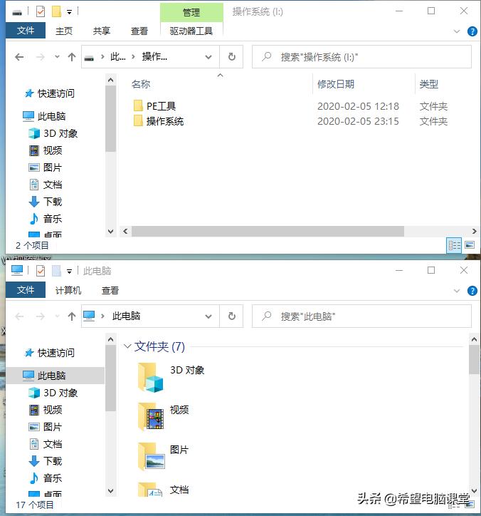This screenshot has width=481, height=516.
Task: Switch to the 主页 ribbon tab
Action: click(x=64, y=31)
